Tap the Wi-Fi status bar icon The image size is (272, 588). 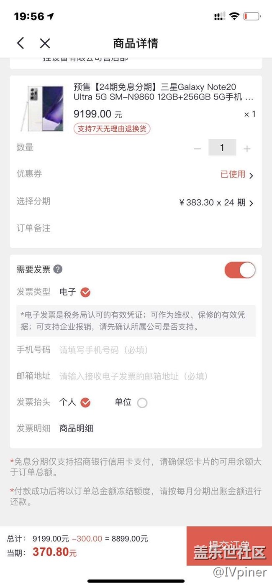tap(234, 16)
